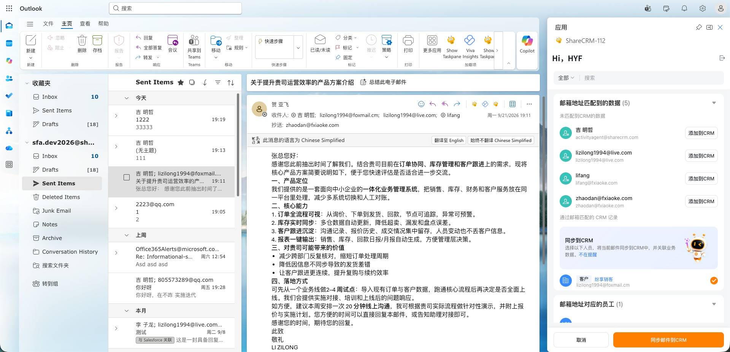Add lifang to CRM
This screenshot has height=352, width=730.
coord(701,178)
